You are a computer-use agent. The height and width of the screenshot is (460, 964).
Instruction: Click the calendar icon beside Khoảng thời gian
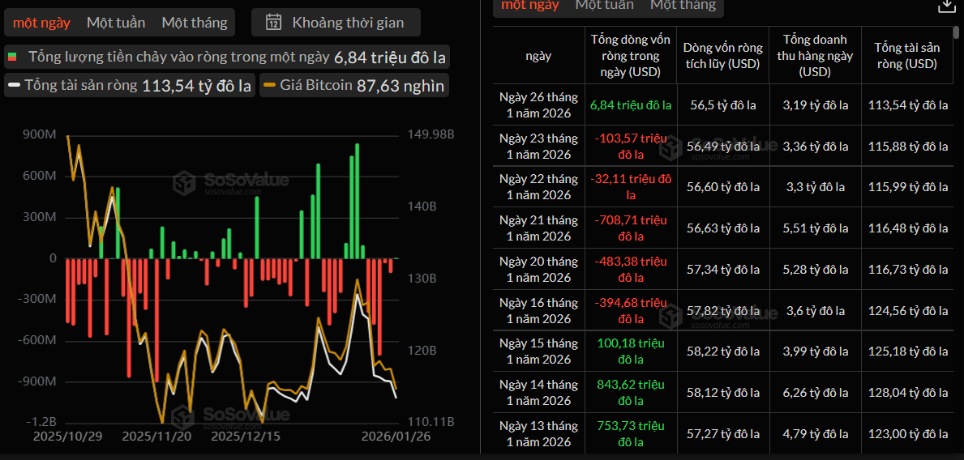coord(274,22)
